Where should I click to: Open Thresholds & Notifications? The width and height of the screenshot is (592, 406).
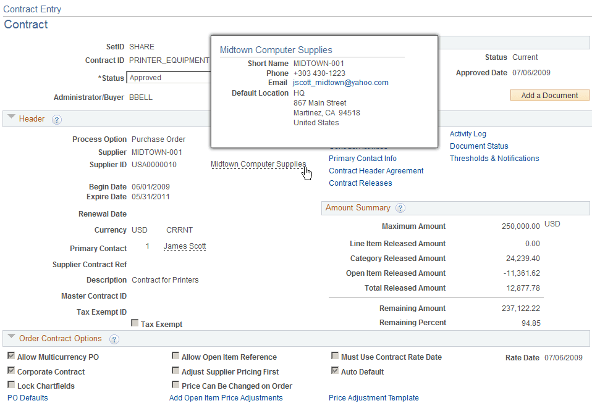coord(494,158)
